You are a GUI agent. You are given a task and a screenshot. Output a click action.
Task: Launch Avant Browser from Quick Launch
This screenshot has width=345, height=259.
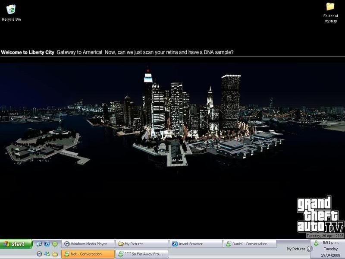click(47, 244)
